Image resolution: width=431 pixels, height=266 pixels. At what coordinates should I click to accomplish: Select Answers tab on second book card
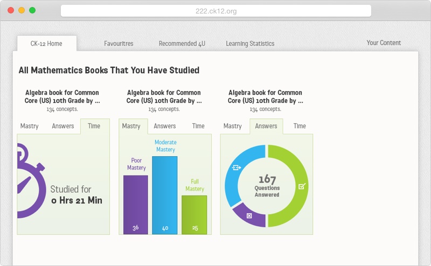tap(165, 126)
